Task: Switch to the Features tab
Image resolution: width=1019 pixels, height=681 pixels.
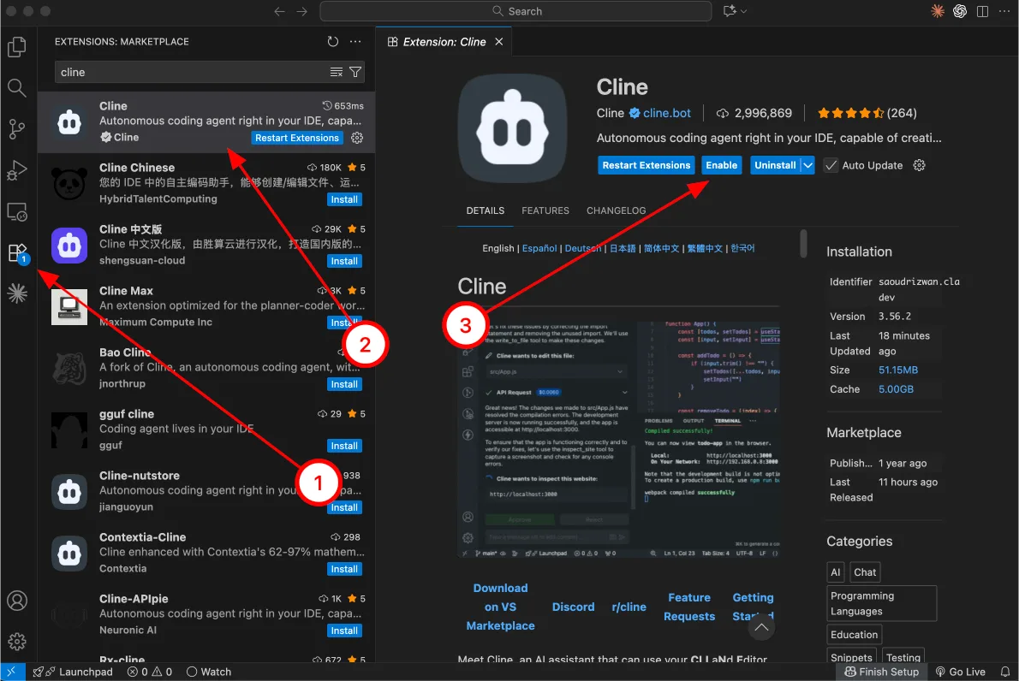Action: 545,210
